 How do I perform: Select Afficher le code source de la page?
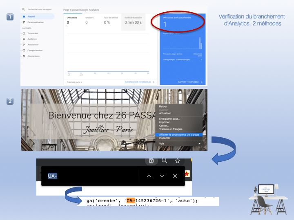[x=179, y=134]
